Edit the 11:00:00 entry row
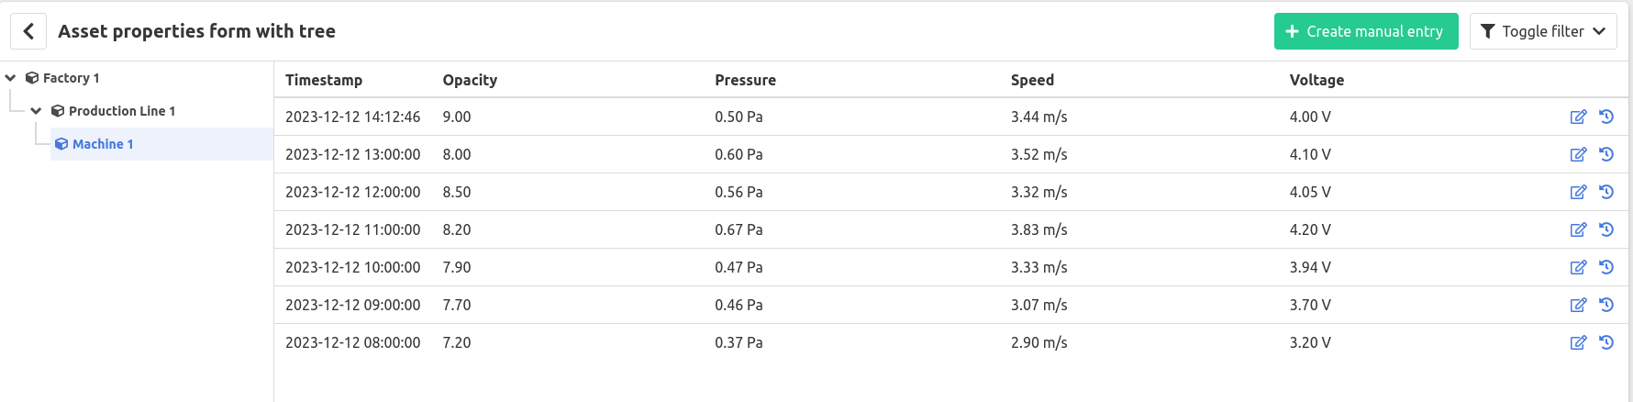Image resolution: width=1633 pixels, height=402 pixels. click(x=1578, y=229)
